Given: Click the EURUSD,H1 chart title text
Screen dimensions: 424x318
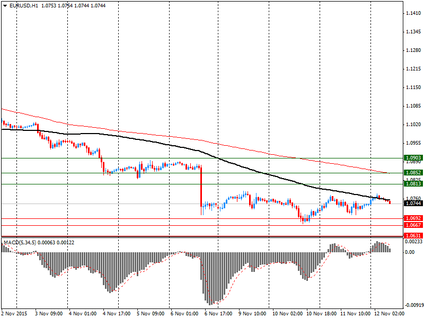Looking at the screenshot, I should [23, 6].
